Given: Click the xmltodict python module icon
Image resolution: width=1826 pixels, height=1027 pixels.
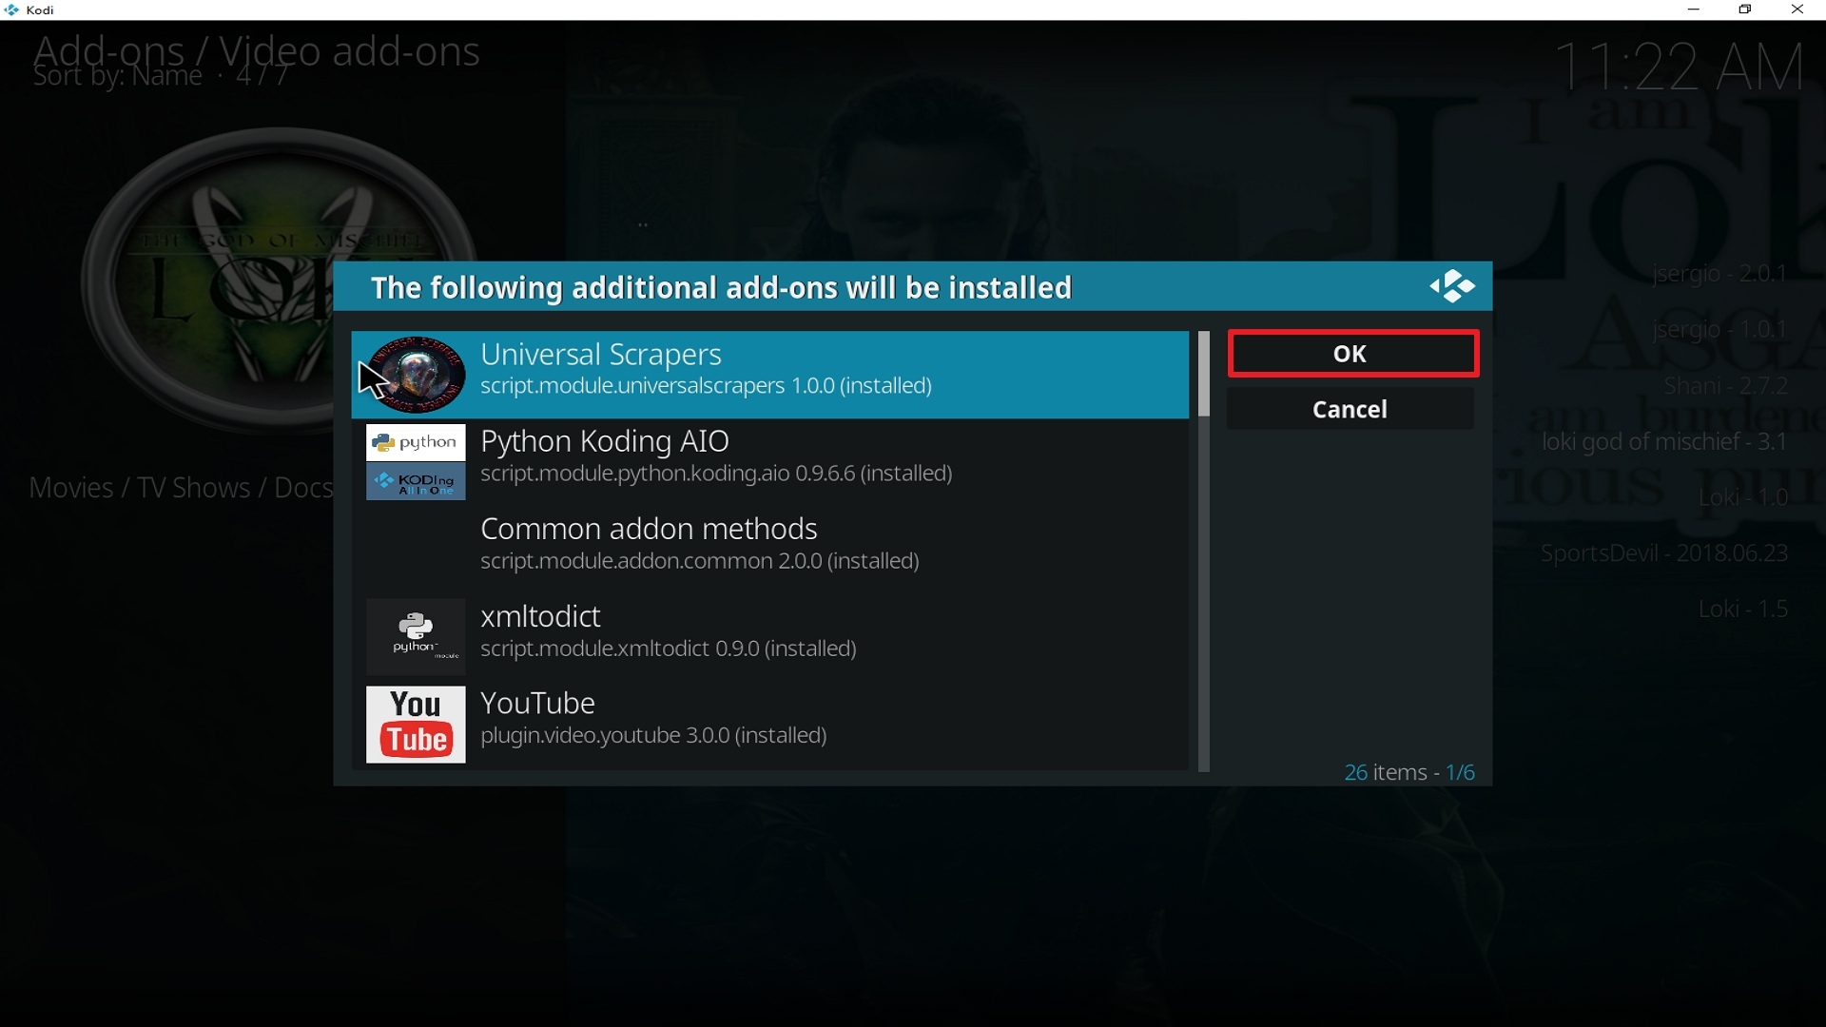Looking at the screenshot, I should click(416, 636).
